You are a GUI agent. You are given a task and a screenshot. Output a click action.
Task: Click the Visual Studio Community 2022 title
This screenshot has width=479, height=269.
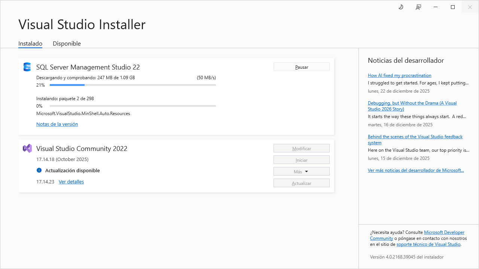pyautogui.click(x=82, y=149)
